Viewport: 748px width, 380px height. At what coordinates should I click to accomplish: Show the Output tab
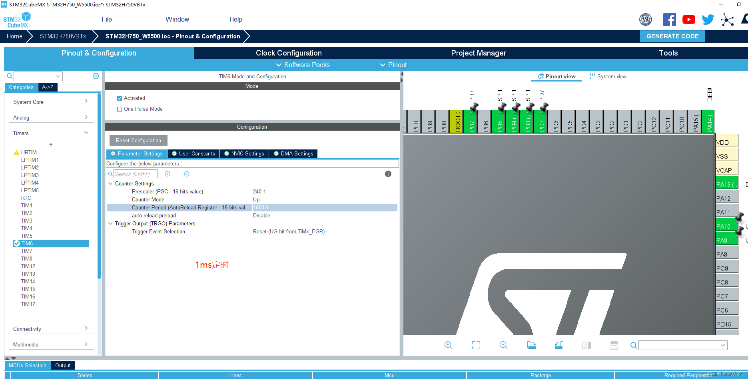63,365
